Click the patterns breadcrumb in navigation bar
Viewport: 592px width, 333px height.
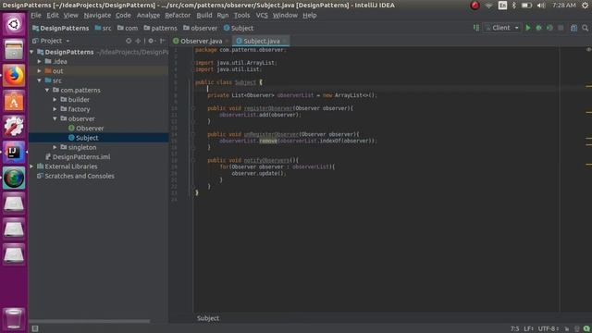coord(160,28)
